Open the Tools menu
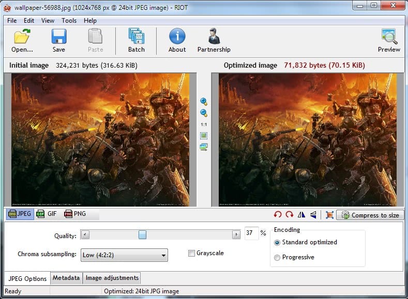Viewport: 408px width, 299px height. (x=69, y=21)
